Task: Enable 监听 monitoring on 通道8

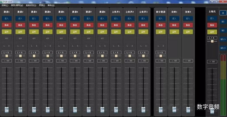Action: coord(102,32)
